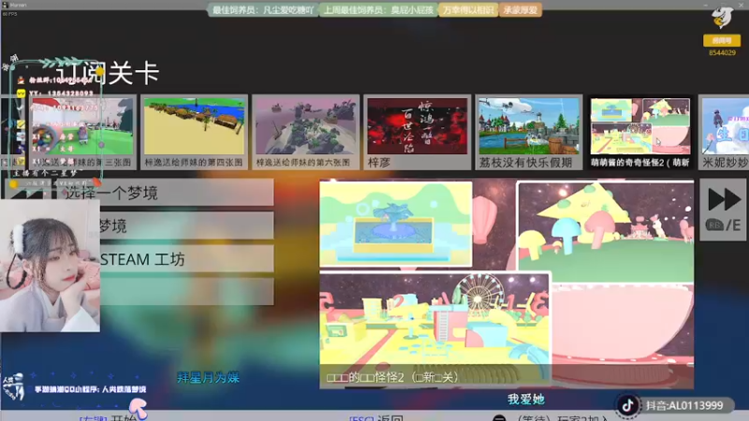Viewport: 749px width, 421px height.
Task: Click the TikTok logo icon
Action: click(x=627, y=405)
